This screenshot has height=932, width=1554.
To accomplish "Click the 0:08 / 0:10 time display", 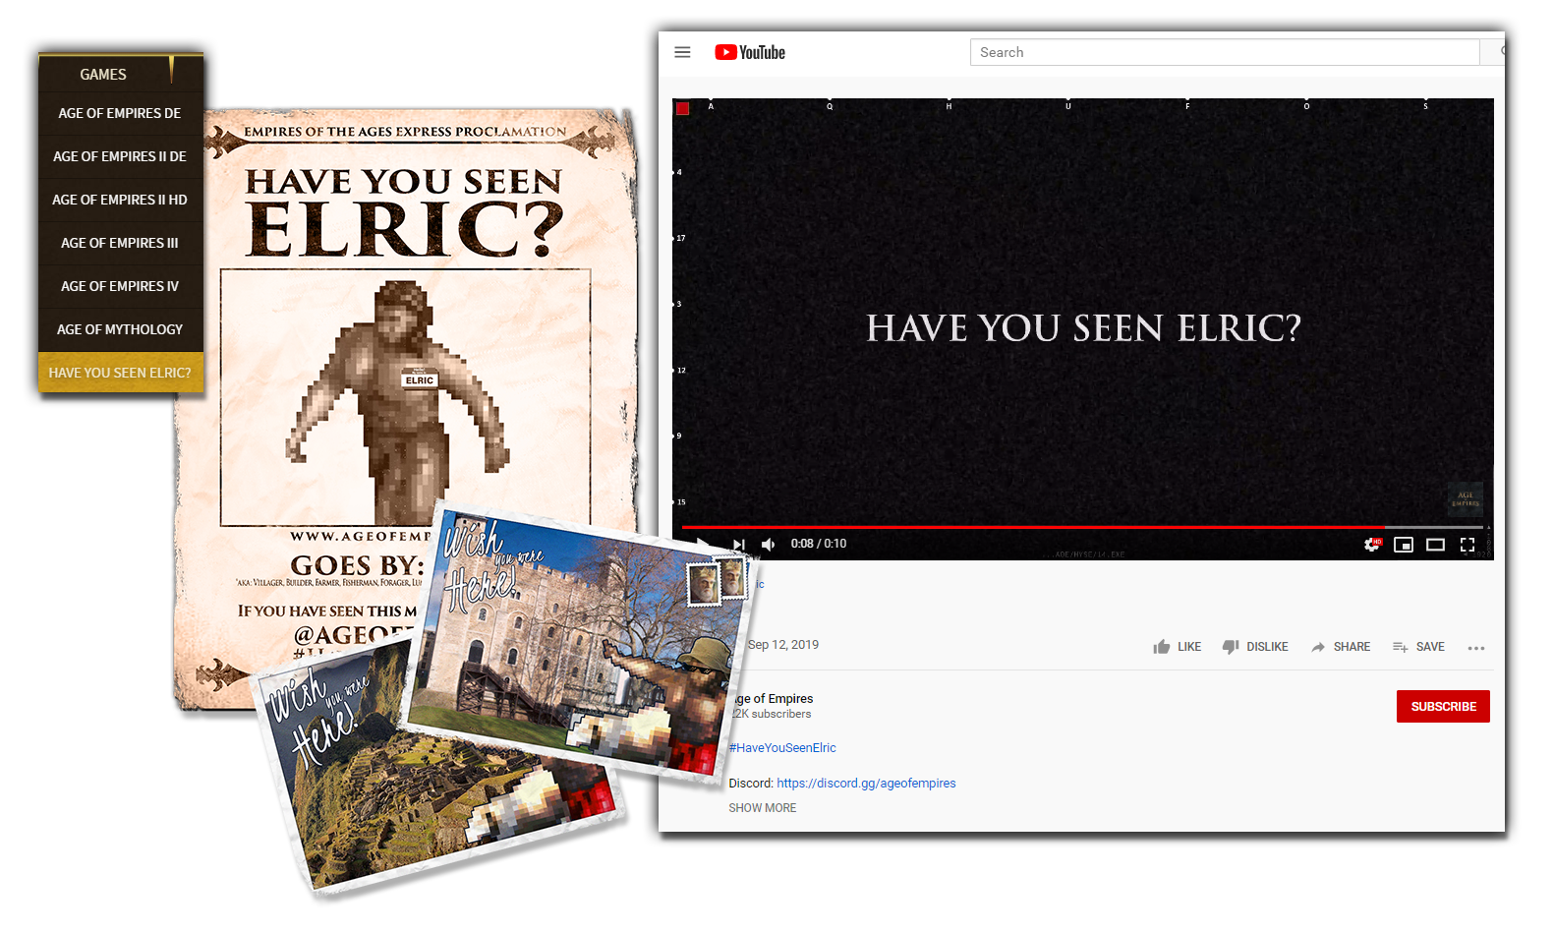I will coord(819,544).
